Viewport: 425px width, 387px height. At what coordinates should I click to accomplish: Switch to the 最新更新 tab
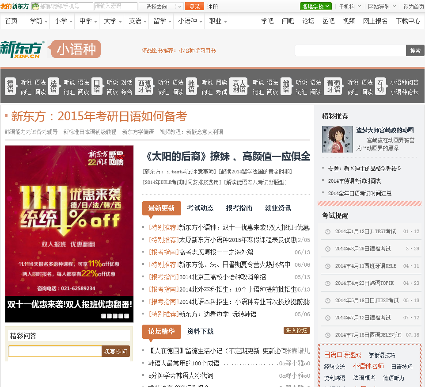click(x=162, y=208)
